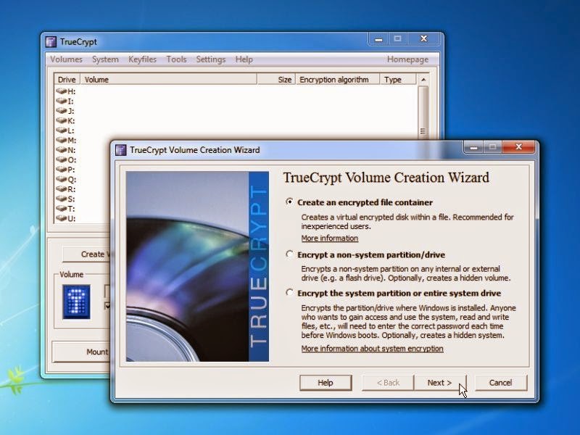Click the greyed < Back button

pos(388,383)
